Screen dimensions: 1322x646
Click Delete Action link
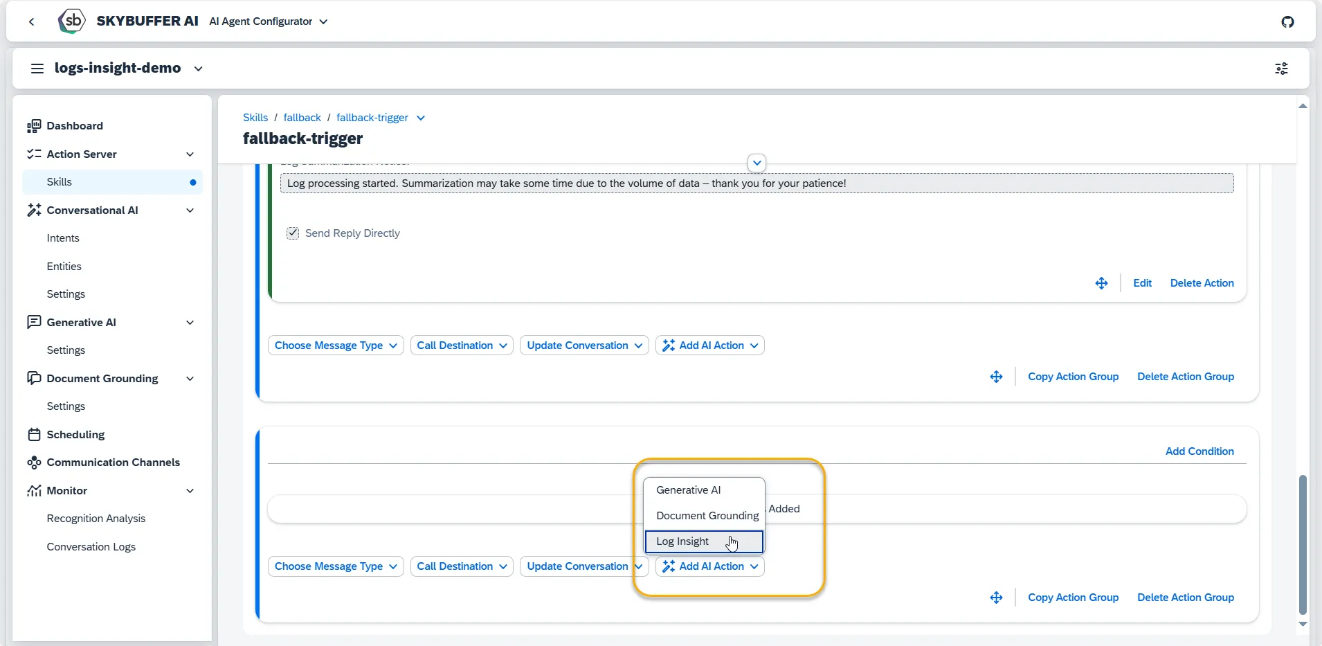click(x=1202, y=283)
